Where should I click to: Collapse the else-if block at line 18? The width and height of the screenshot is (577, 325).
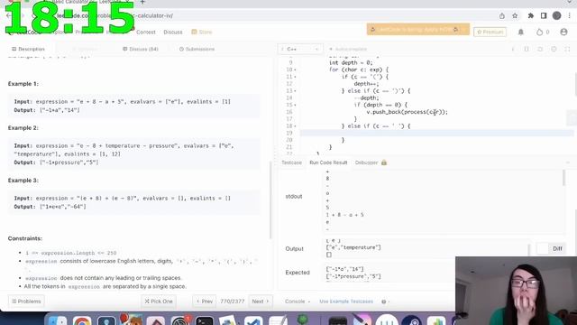click(x=295, y=126)
